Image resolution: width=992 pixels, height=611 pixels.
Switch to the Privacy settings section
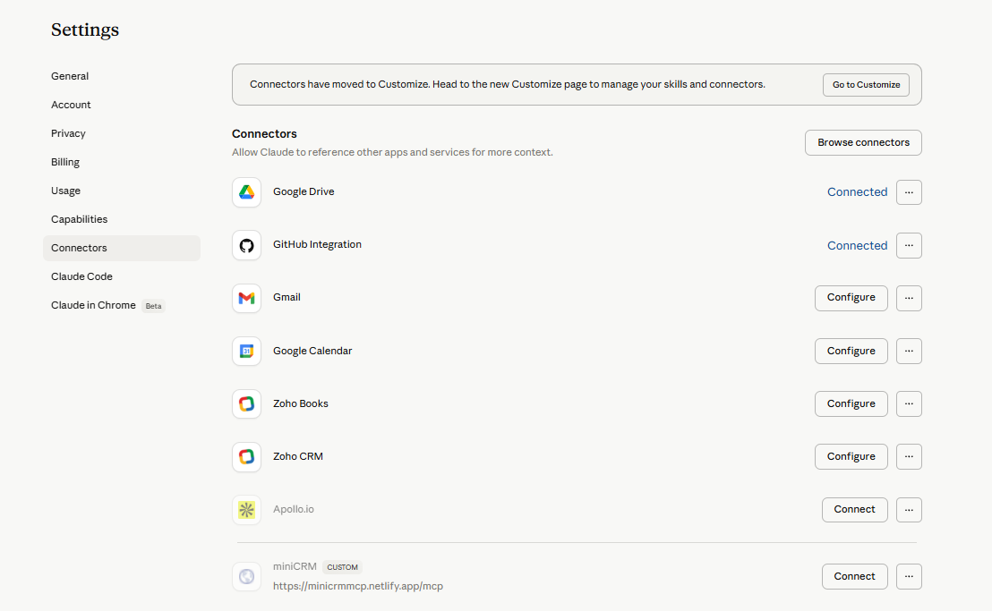(68, 132)
